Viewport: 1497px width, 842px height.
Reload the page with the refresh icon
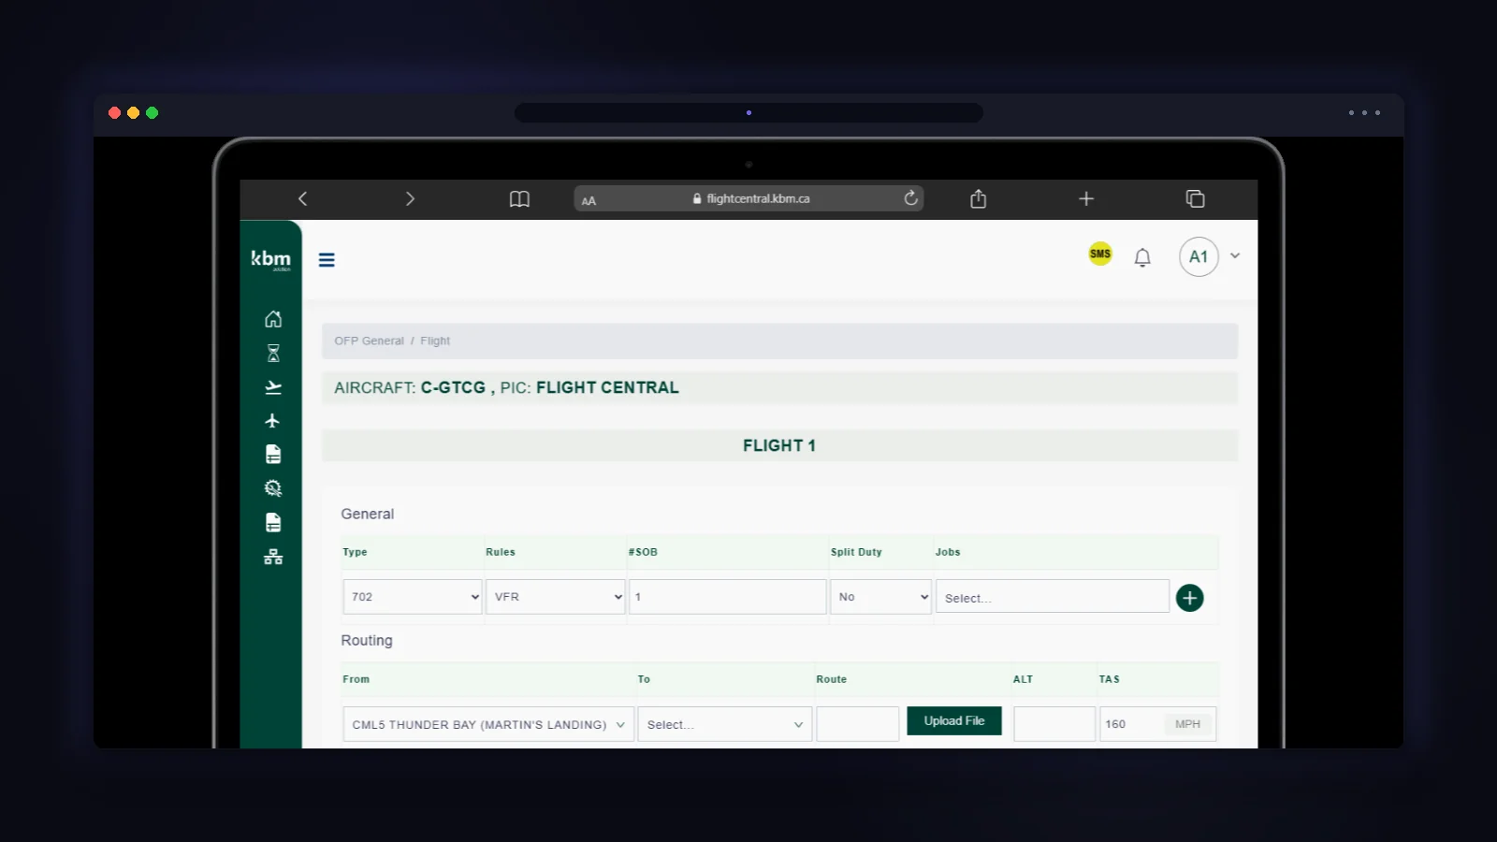point(910,197)
